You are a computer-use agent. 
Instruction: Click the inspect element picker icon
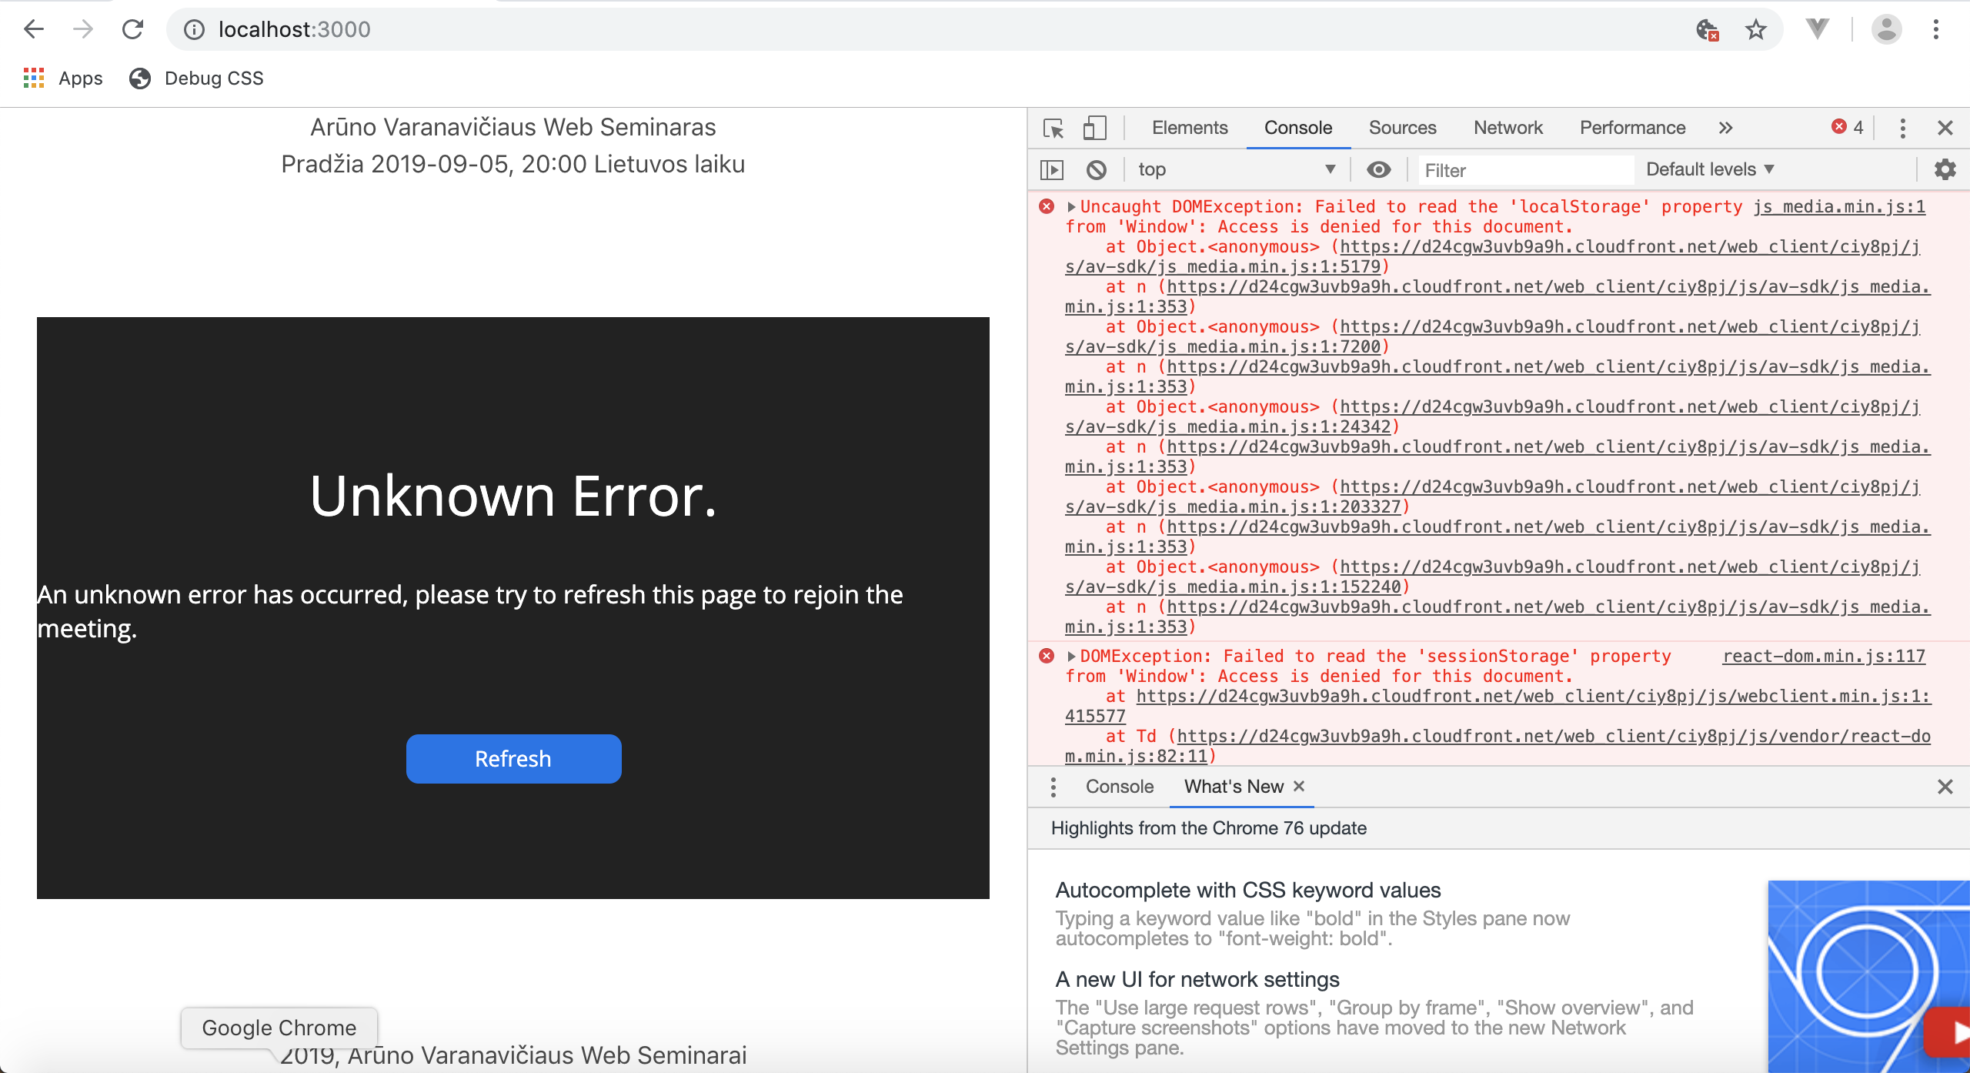(1053, 128)
